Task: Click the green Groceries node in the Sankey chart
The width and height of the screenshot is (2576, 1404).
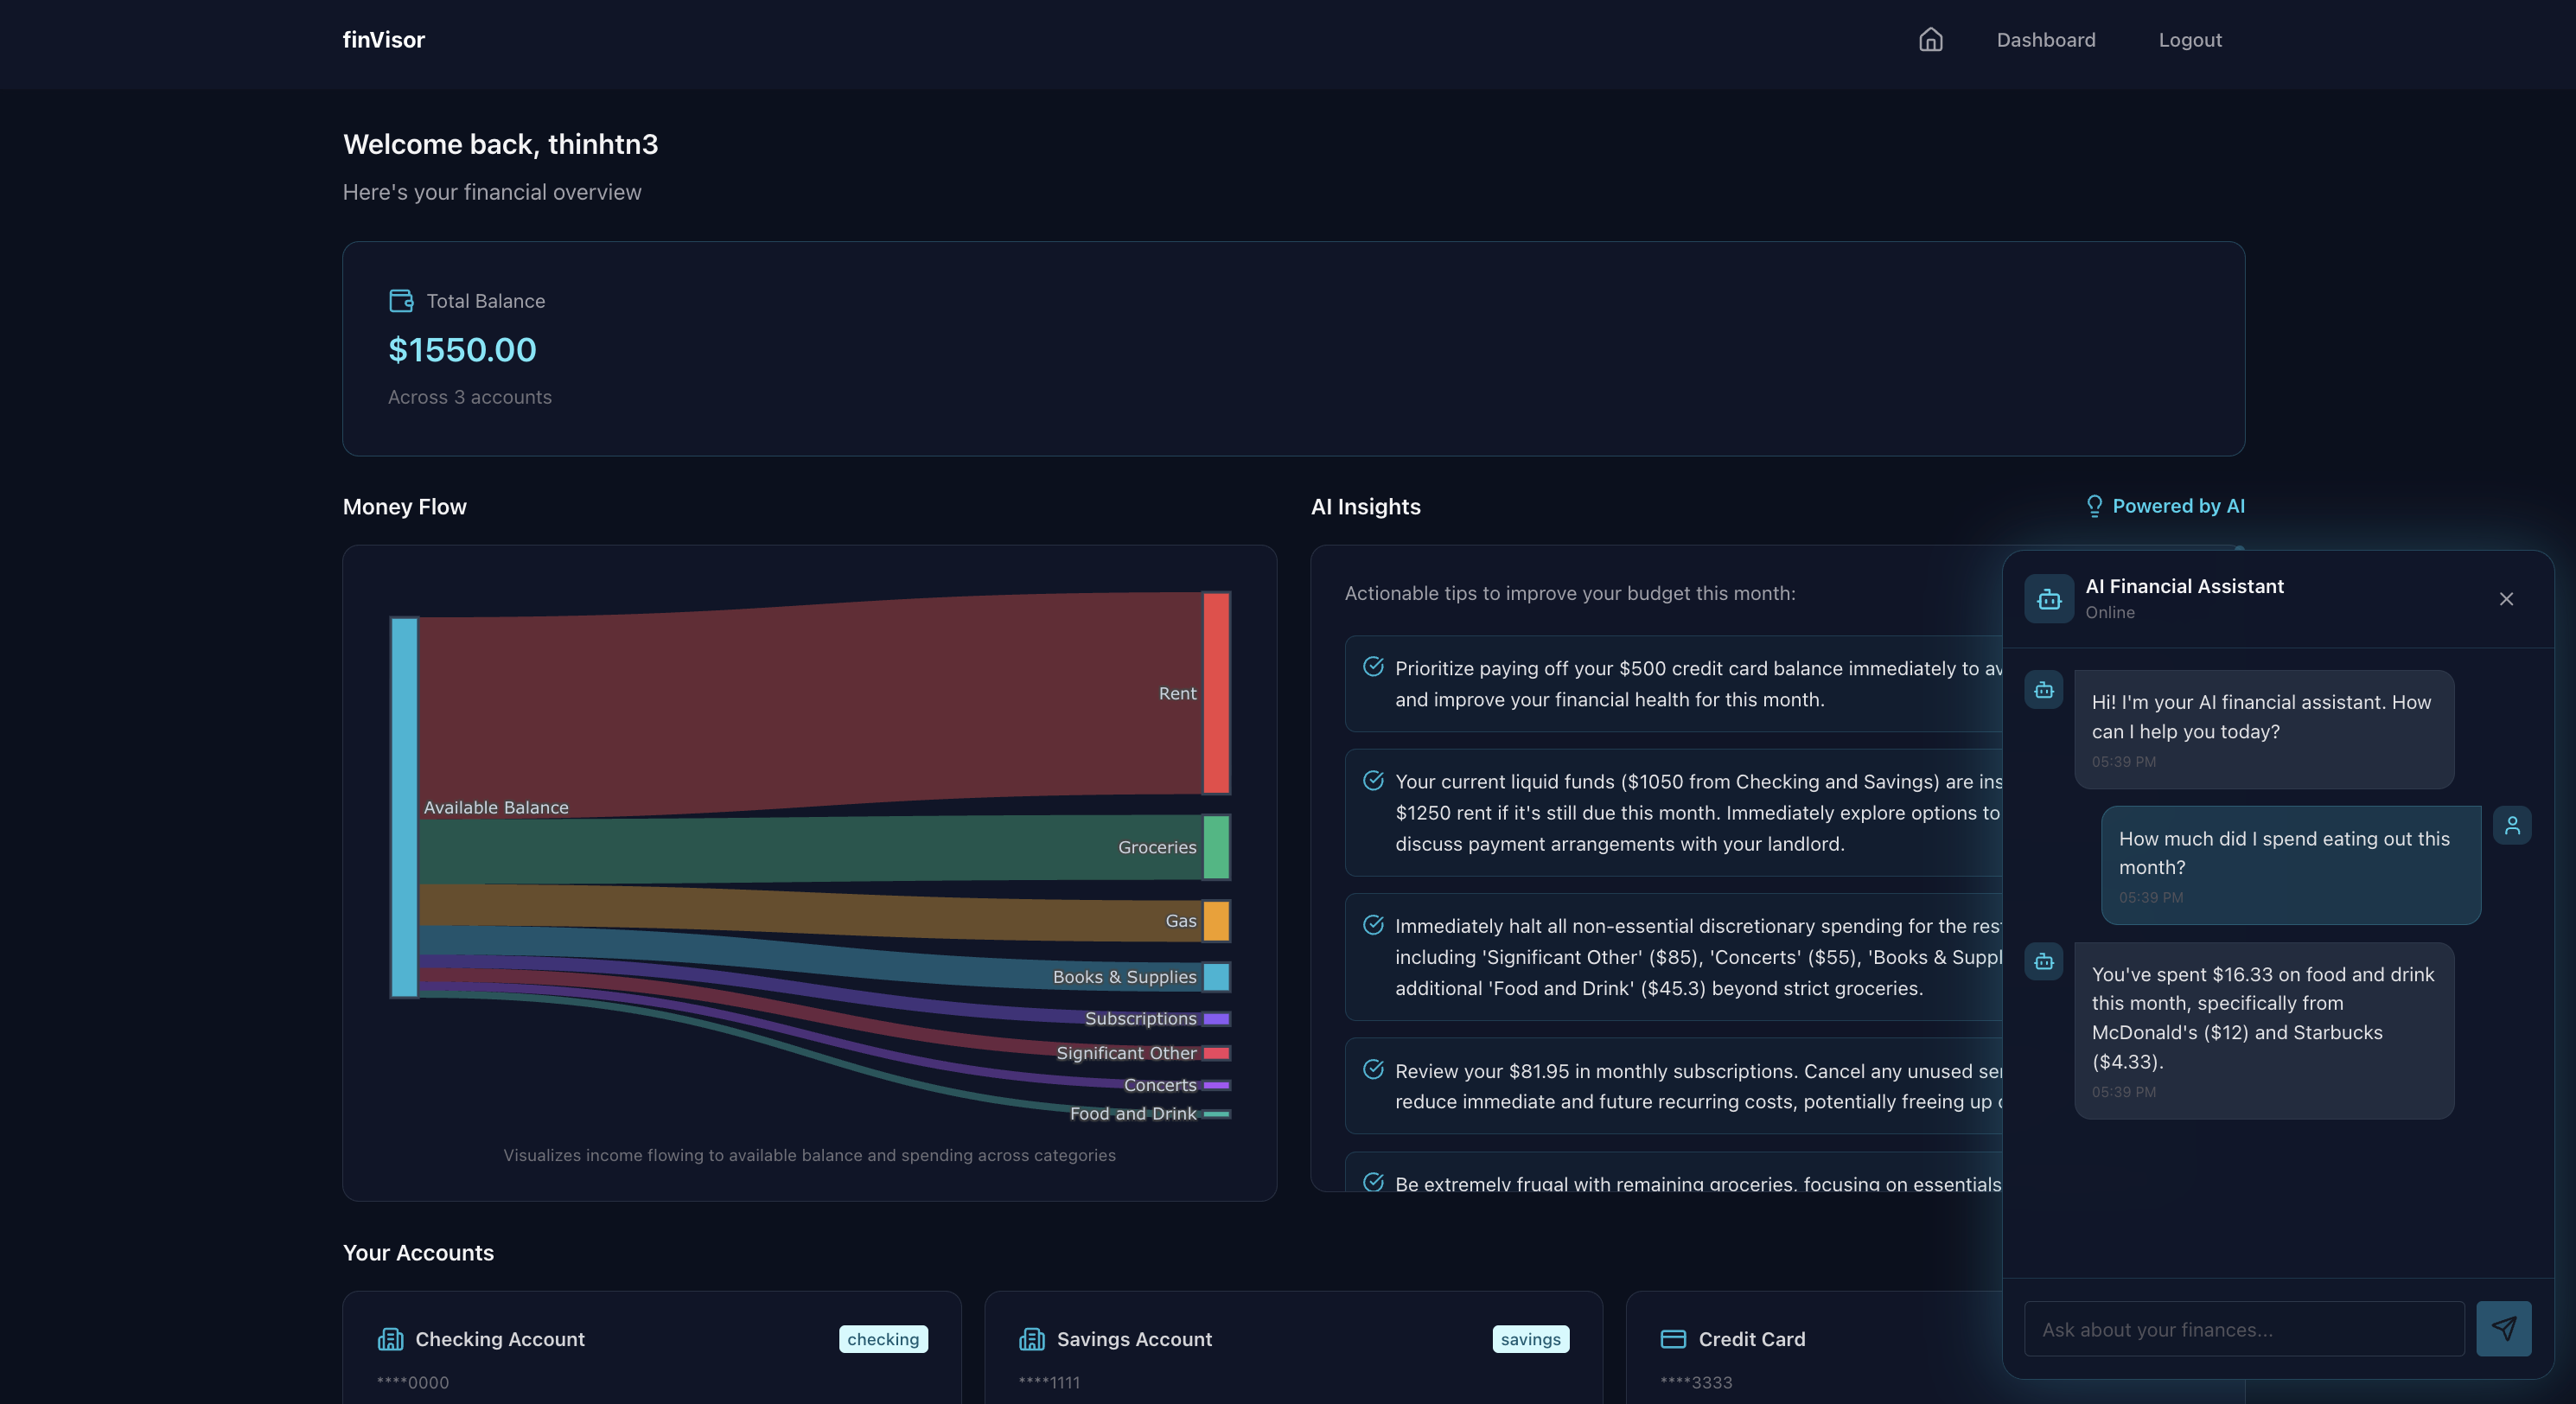Action: [x=1216, y=847]
